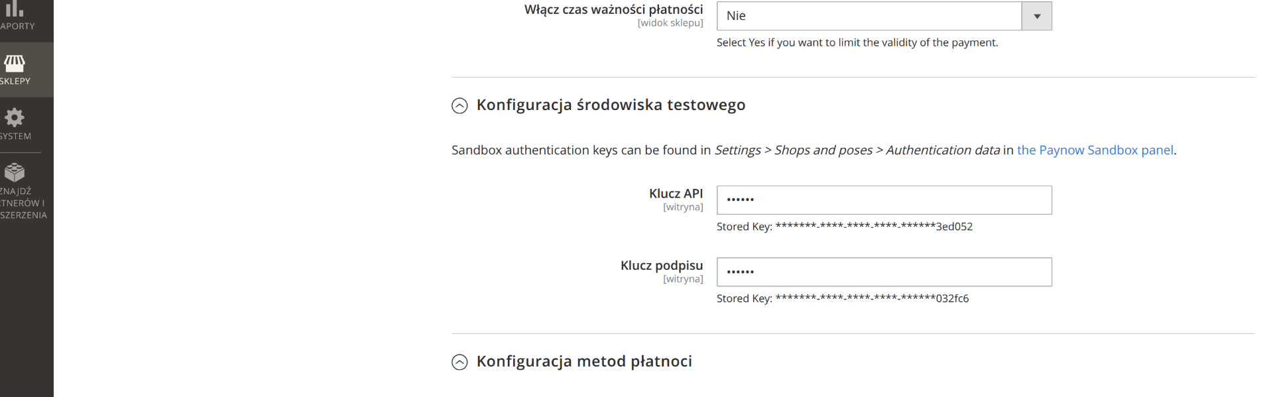The image size is (1273, 397).
Task: Click the partners and extensions box icon
Action: point(14,172)
